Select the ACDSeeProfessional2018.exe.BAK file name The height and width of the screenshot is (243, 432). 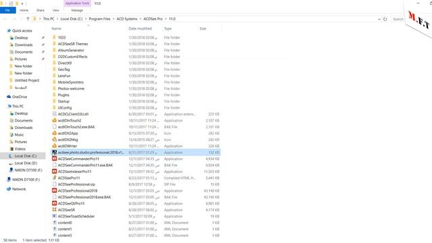(84, 197)
